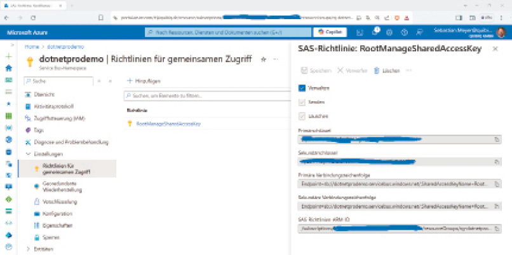Open browser side panel icon
The image size is (512, 255).
(x=459, y=18)
